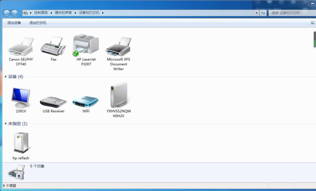Click the Canon SELPHY CP740 label text
The width and height of the screenshot is (316, 191).
click(x=21, y=62)
